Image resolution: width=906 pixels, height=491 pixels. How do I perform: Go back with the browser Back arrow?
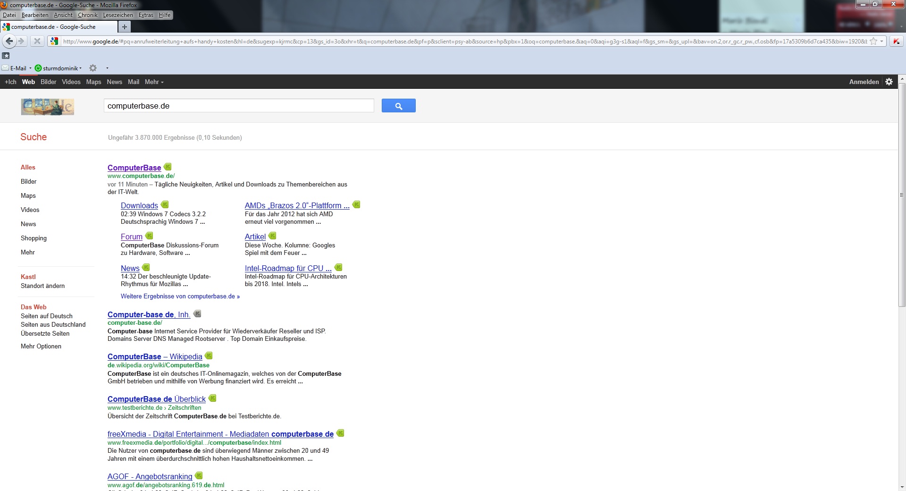[9, 41]
